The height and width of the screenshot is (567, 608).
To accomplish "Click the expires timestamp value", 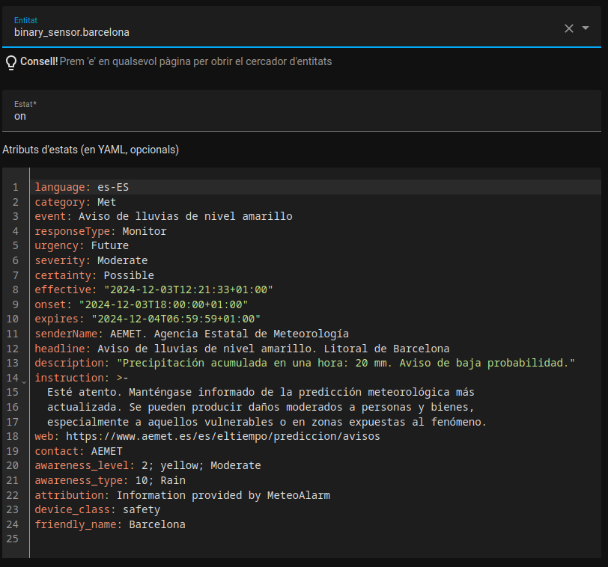I will [x=176, y=319].
